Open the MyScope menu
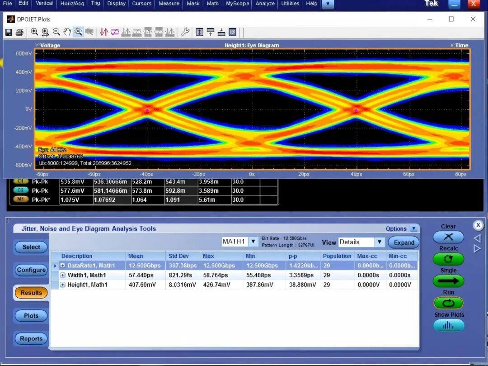Screen dimensions: 488x366 (x=238, y=4)
